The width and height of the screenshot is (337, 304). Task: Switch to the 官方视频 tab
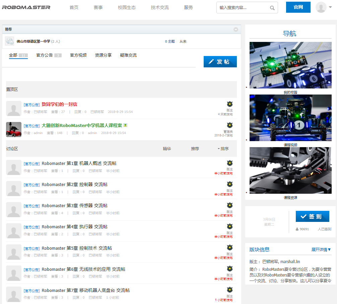pos(78,55)
